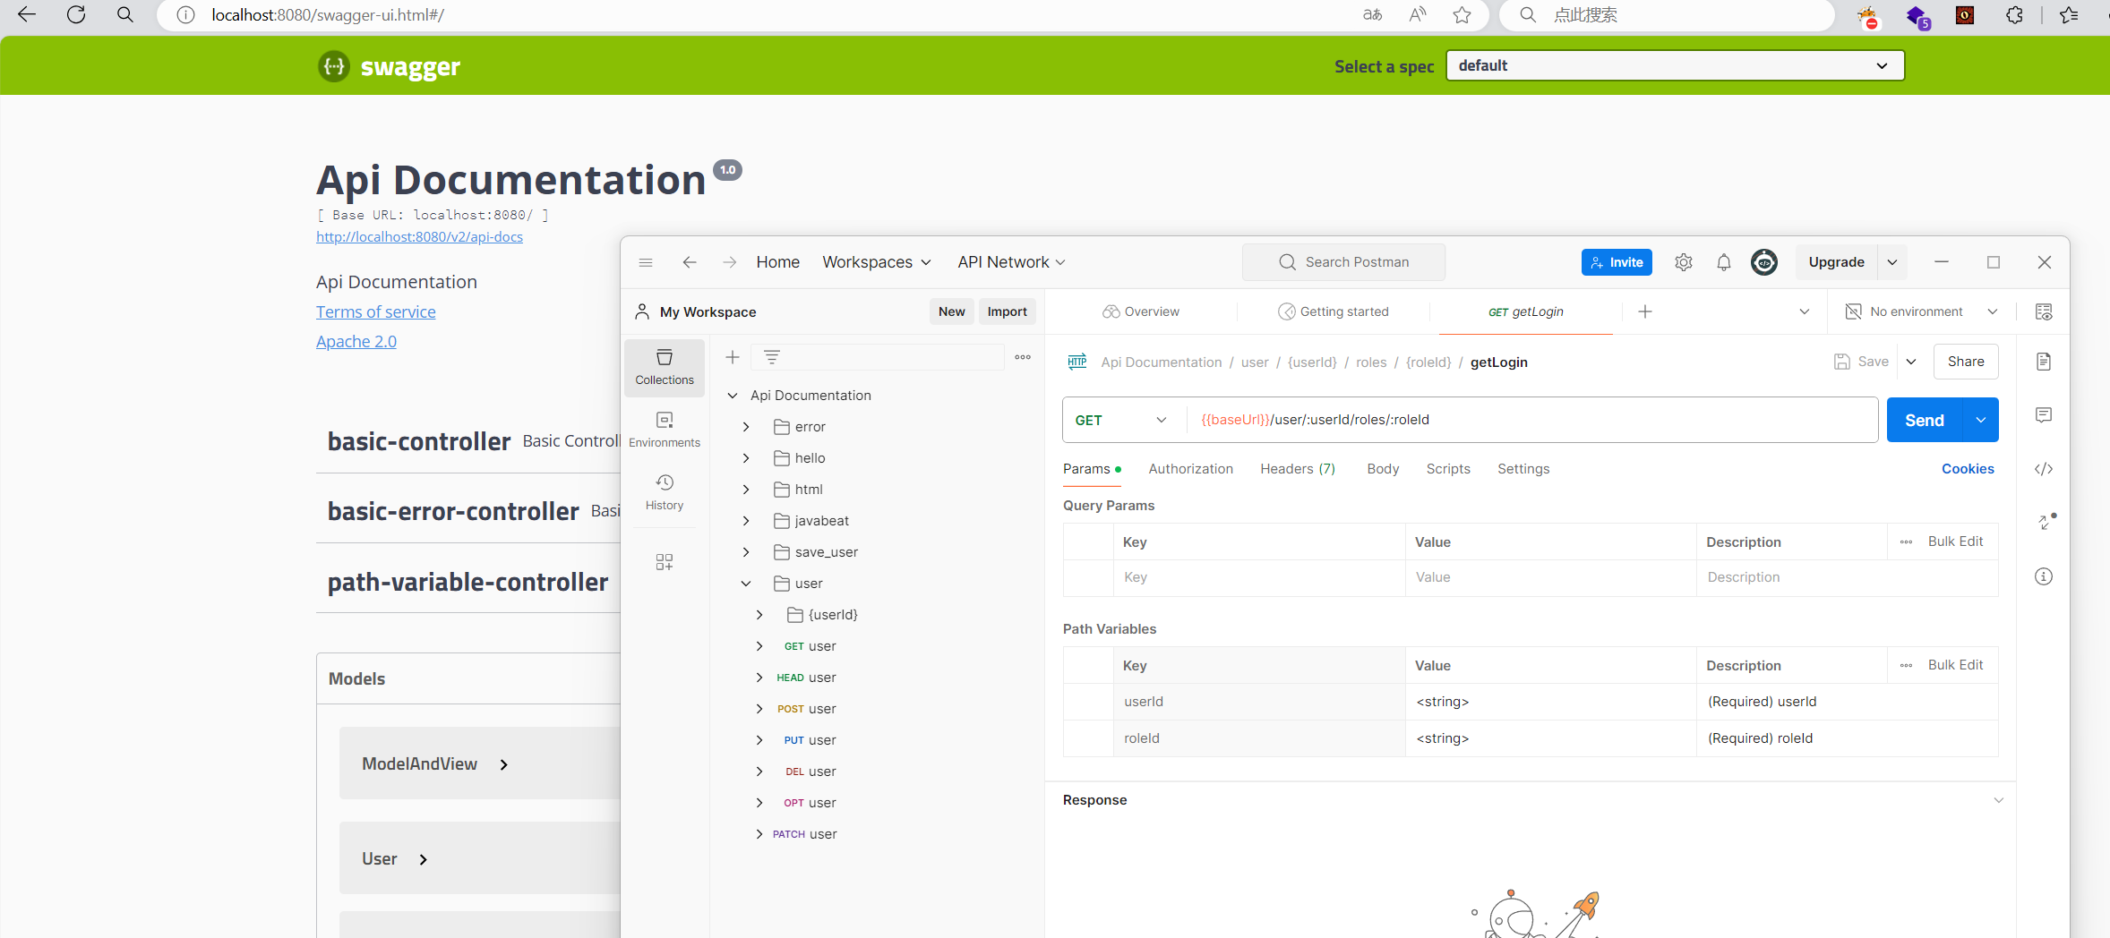Open the History sidebar panel
Screen dimensions: 2110x938
[664, 492]
